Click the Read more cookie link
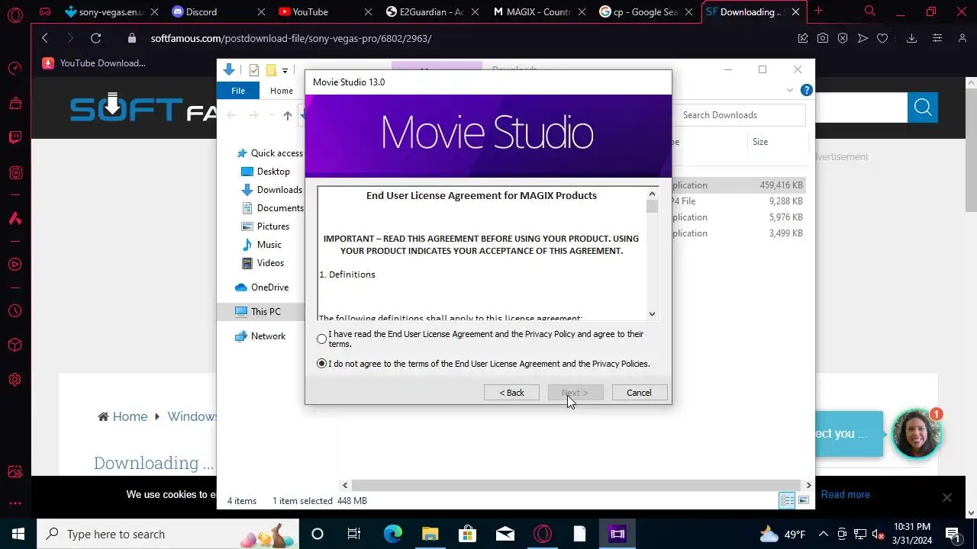The height and width of the screenshot is (549, 977). pos(845,495)
